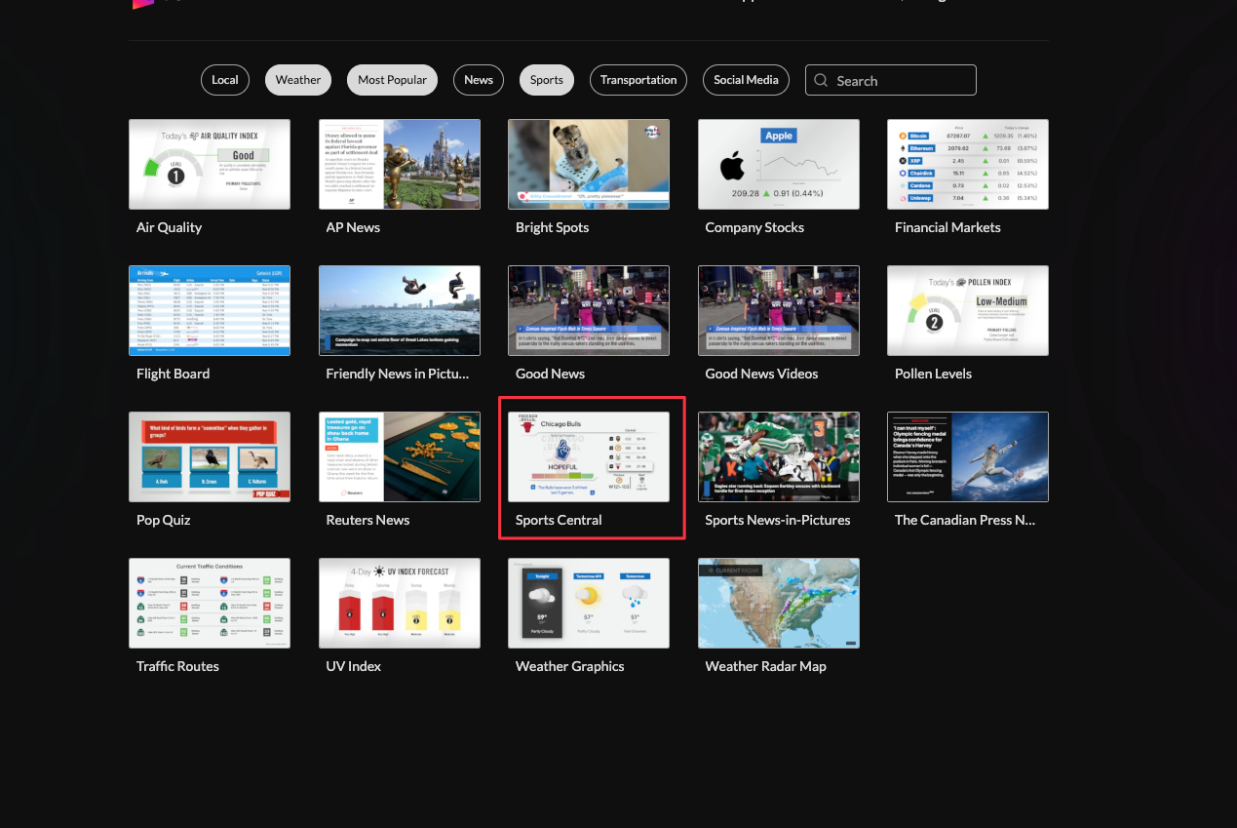This screenshot has height=828, width=1237.
Task: Open the Sports News-in-Pictures thumbnail
Action: 779,456
